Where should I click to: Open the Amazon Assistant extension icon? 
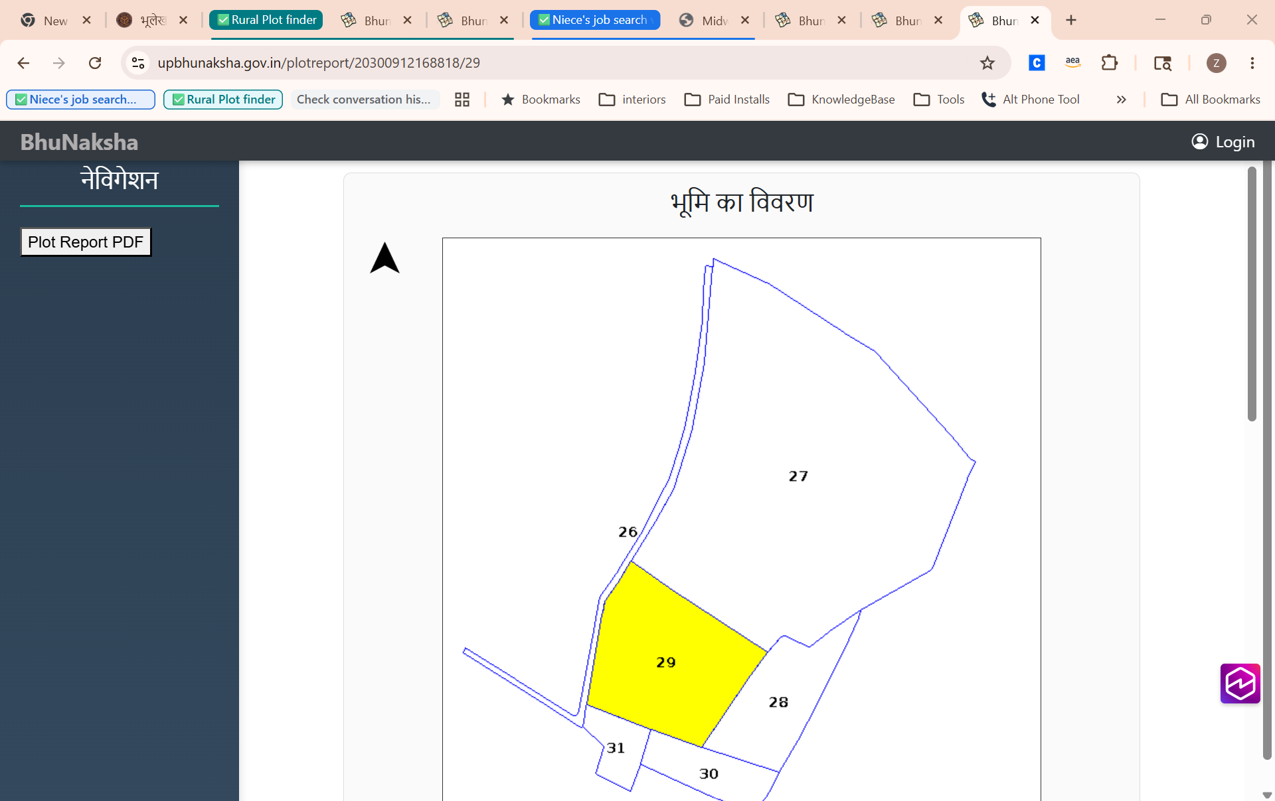point(1072,63)
